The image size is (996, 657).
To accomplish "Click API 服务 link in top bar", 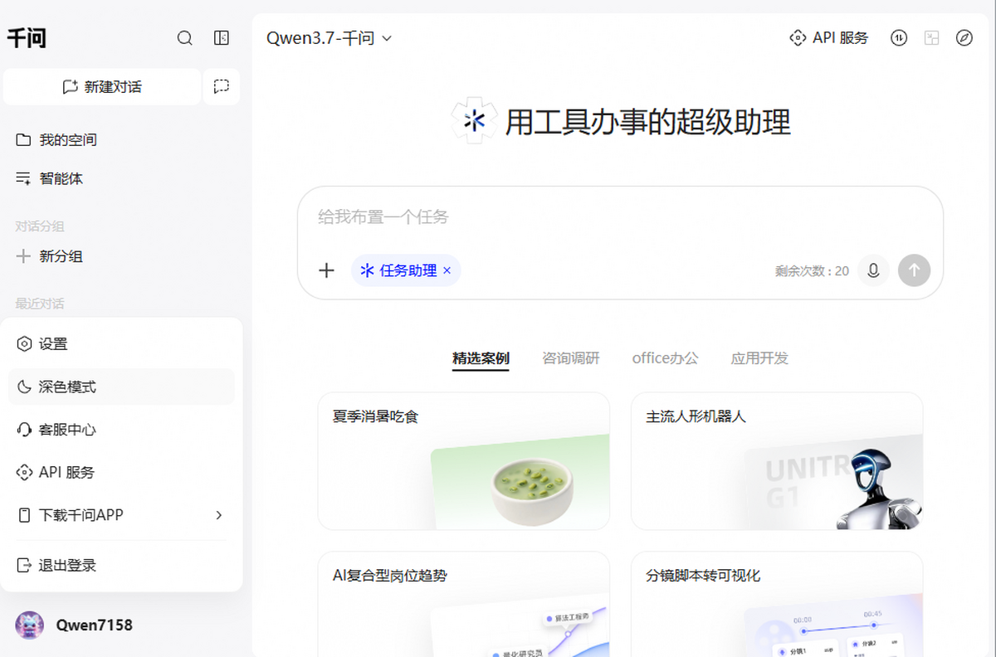I will [x=828, y=37].
